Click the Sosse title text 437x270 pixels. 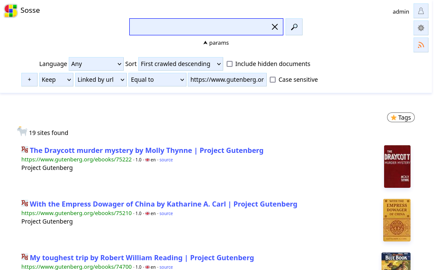[x=30, y=10]
